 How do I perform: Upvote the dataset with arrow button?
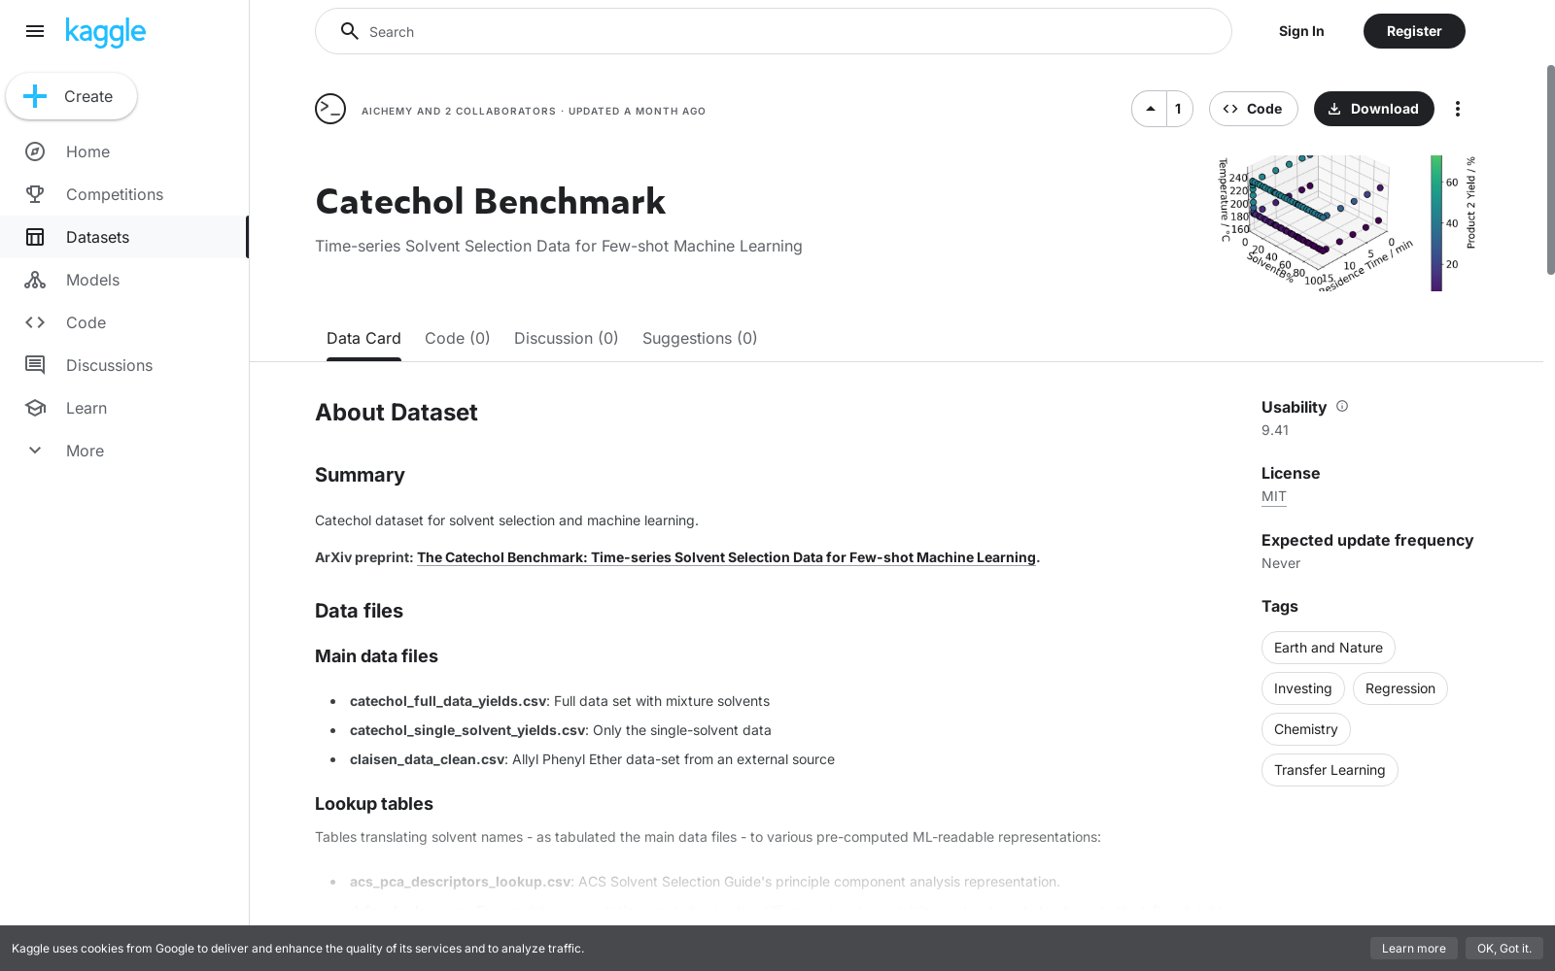point(1150,109)
